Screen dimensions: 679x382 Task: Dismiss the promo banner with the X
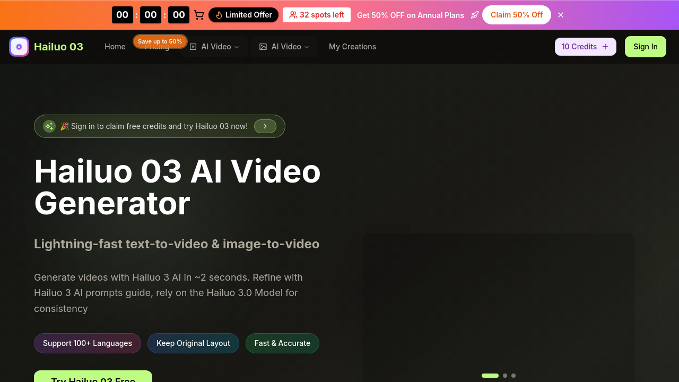coord(561,15)
